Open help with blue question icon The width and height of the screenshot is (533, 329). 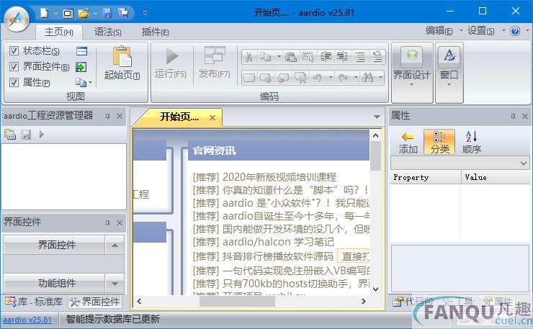[515, 31]
